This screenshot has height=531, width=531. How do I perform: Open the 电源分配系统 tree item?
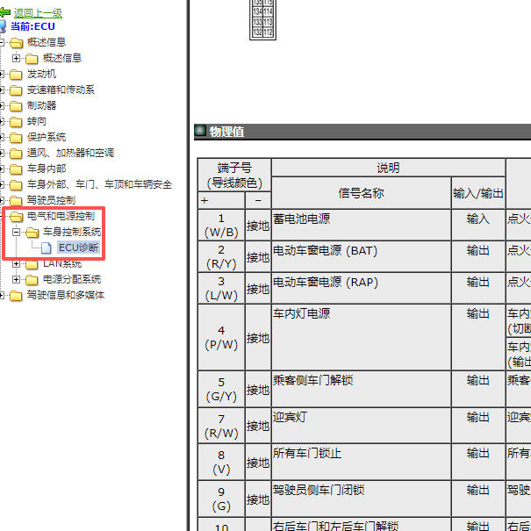tap(72, 279)
